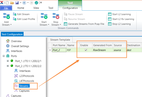Select the Port_2 cell in stream table
The width and height of the screenshot is (142, 97).
[x=59, y=50]
